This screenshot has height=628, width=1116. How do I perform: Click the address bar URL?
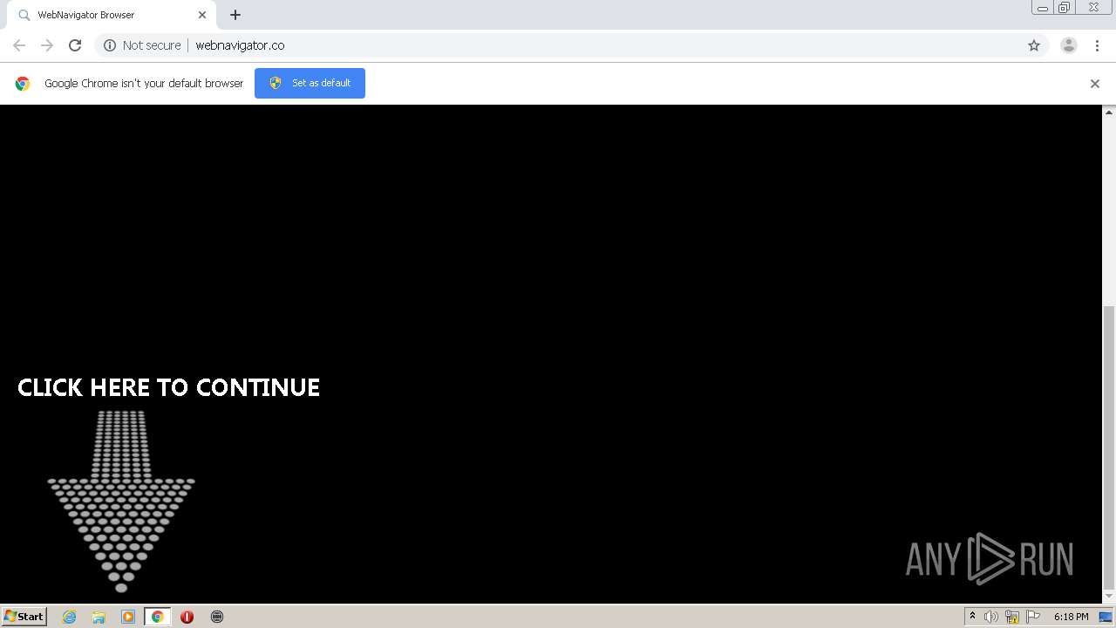[240, 45]
